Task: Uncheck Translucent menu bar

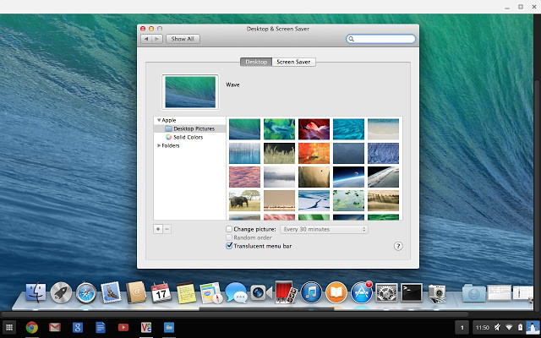Action: pos(229,247)
